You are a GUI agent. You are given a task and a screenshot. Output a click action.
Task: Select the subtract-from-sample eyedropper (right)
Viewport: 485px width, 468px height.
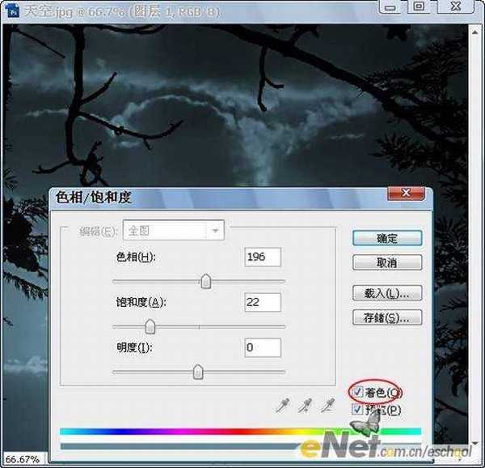click(328, 404)
